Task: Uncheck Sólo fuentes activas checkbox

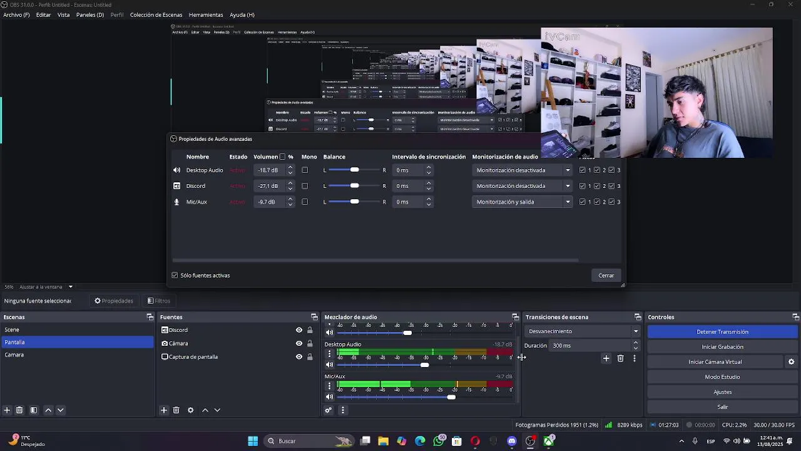Action: [175, 276]
